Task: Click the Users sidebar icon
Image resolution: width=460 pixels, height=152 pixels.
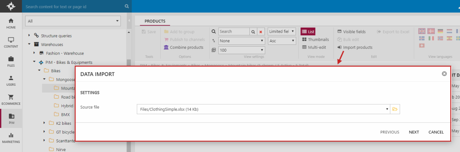Action: coord(11,80)
